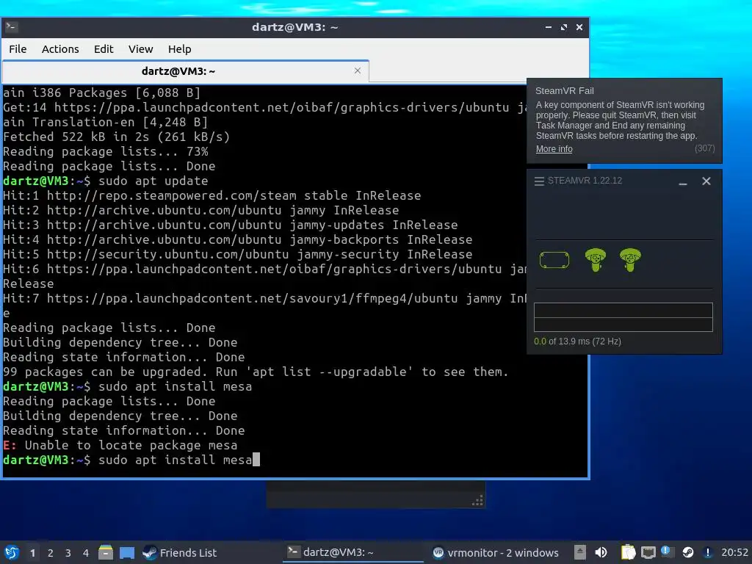
Task: Open the volume control tray icon
Action: point(601,552)
